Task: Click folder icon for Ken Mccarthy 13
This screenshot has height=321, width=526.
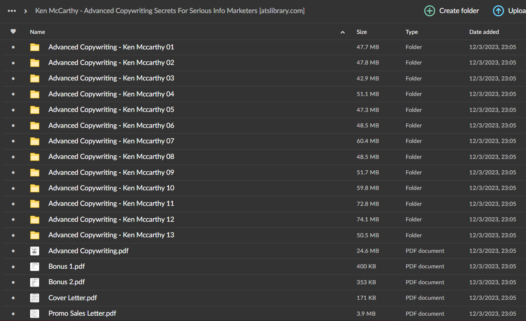Action: click(x=35, y=235)
